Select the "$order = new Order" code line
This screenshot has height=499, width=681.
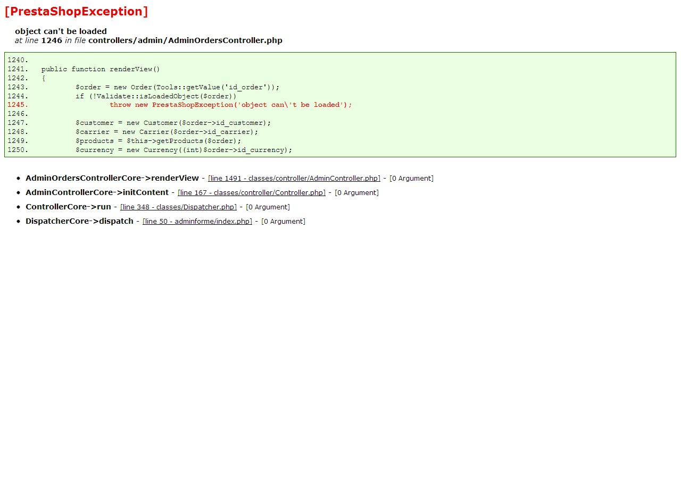click(x=177, y=87)
